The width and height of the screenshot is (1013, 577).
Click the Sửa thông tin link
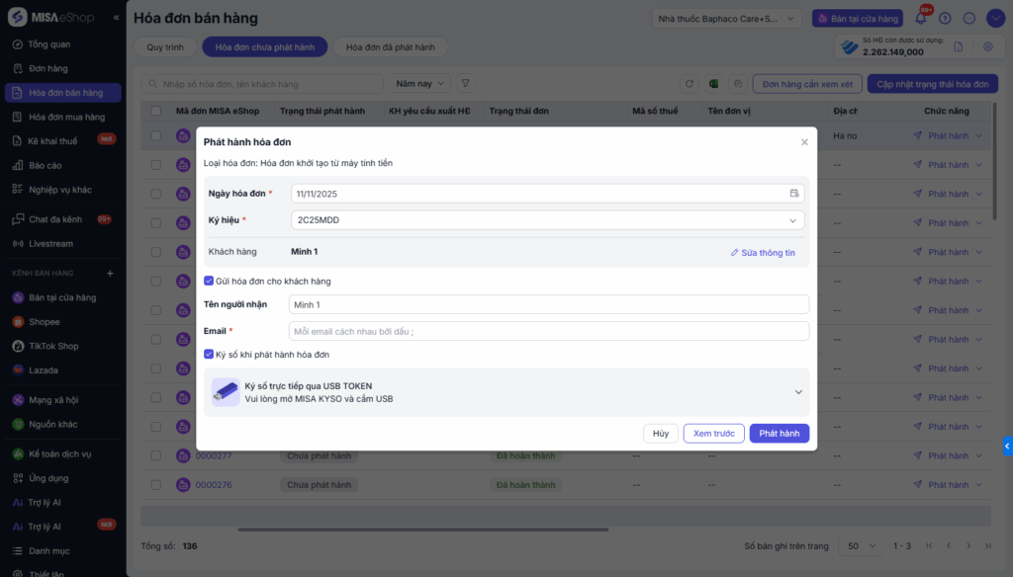click(763, 253)
